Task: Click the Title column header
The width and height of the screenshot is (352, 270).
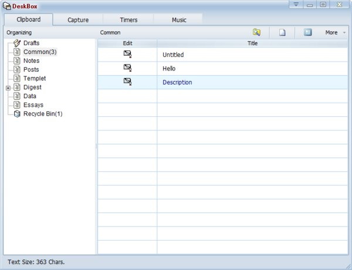Action: tap(252, 43)
